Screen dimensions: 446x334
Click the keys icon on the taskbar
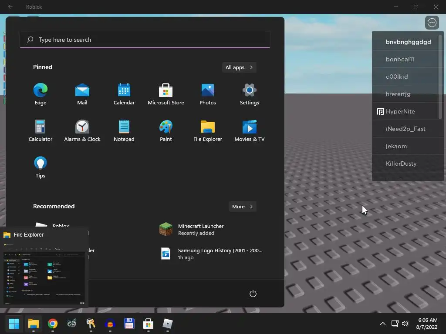91,324
